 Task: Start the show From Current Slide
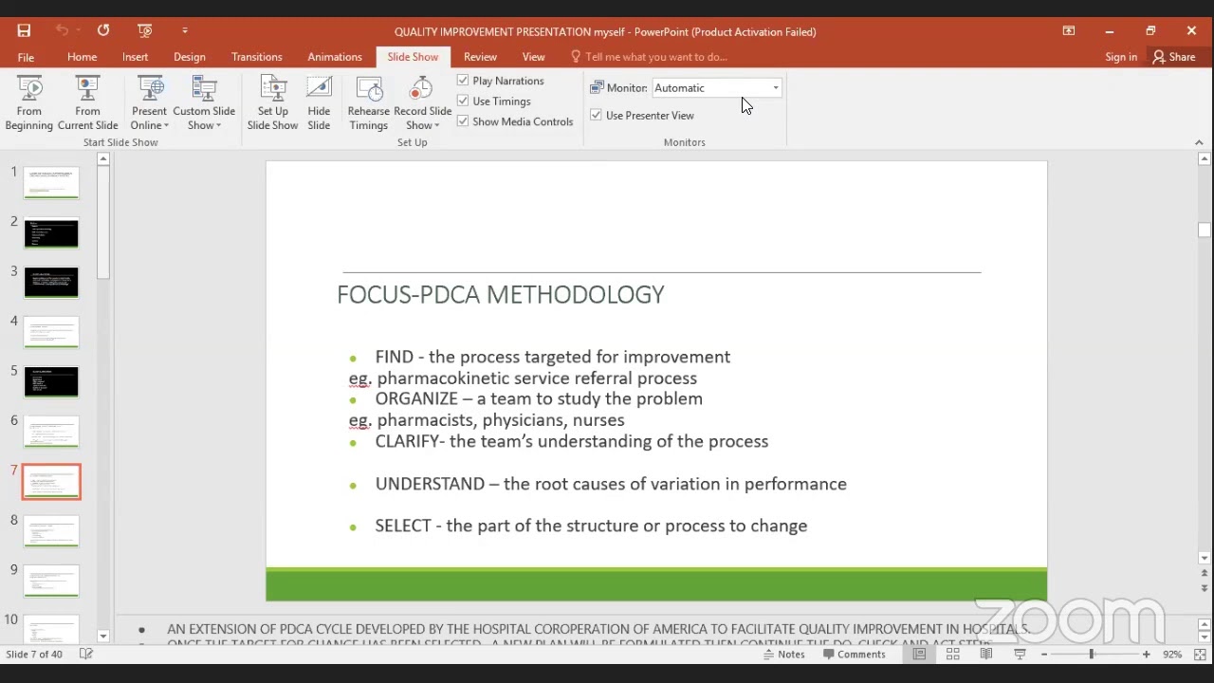click(x=87, y=104)
